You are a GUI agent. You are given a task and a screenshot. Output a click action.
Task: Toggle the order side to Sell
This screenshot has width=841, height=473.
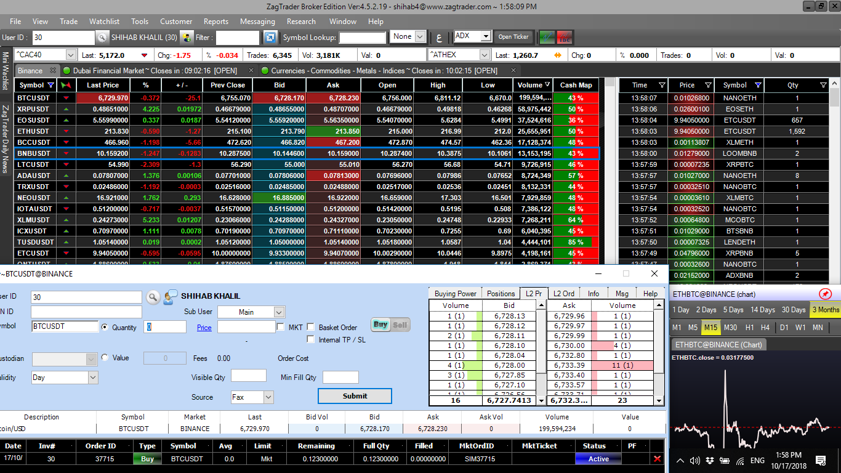click(x=400, y=325)
